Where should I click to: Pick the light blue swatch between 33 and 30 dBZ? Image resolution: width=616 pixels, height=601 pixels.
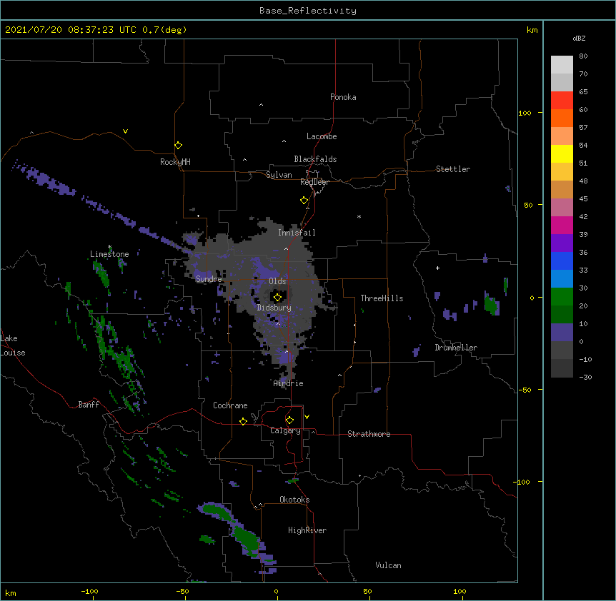(x=562, y=279)
